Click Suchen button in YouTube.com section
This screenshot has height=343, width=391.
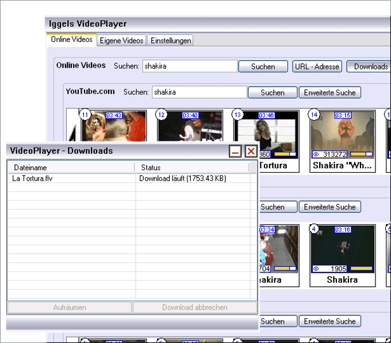tap(273, 93)
